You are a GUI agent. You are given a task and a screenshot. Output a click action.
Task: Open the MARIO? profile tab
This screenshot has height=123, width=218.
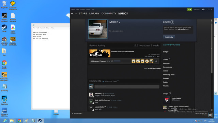tap(123, 14)
